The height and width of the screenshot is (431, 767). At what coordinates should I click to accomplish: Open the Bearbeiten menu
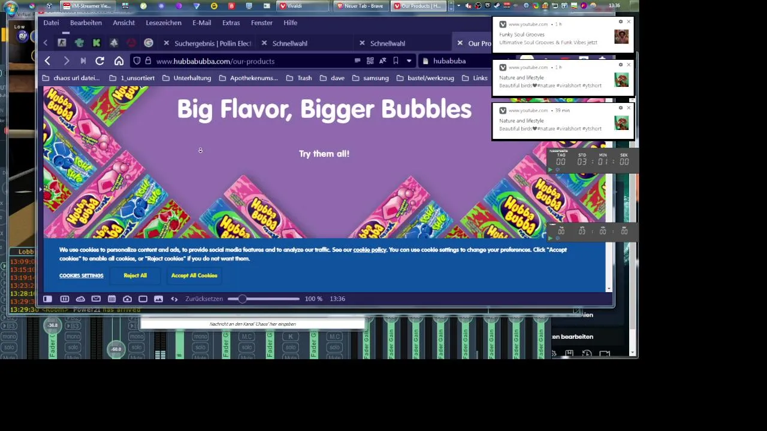(x=86, y=23)
